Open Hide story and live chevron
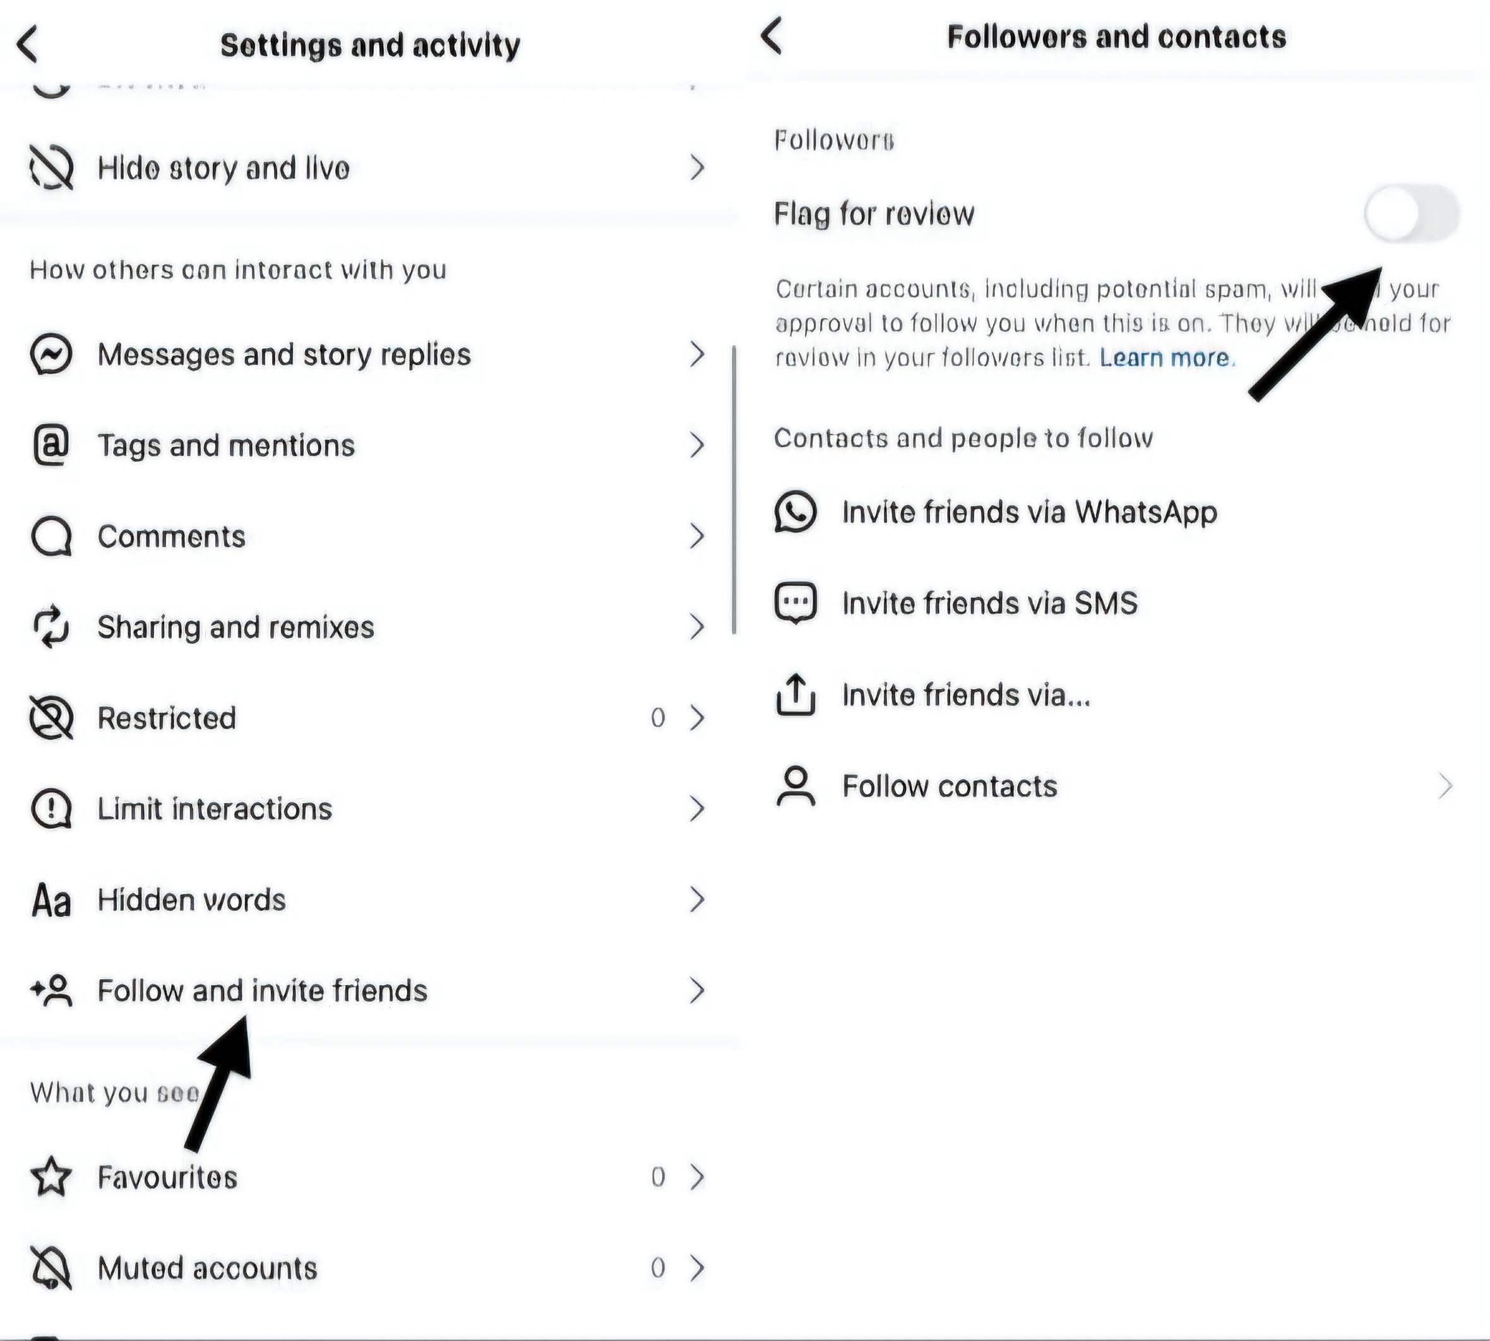The image size is (1490, 1341). (x=696, y=168)
